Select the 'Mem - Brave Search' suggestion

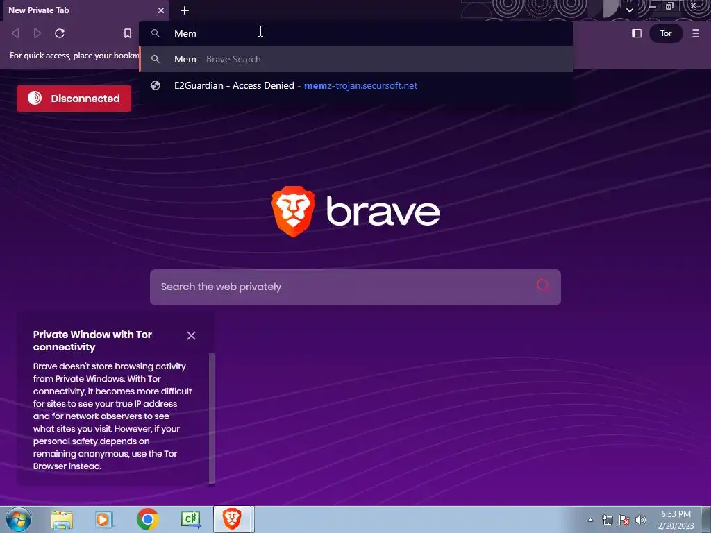pos(355,59)
